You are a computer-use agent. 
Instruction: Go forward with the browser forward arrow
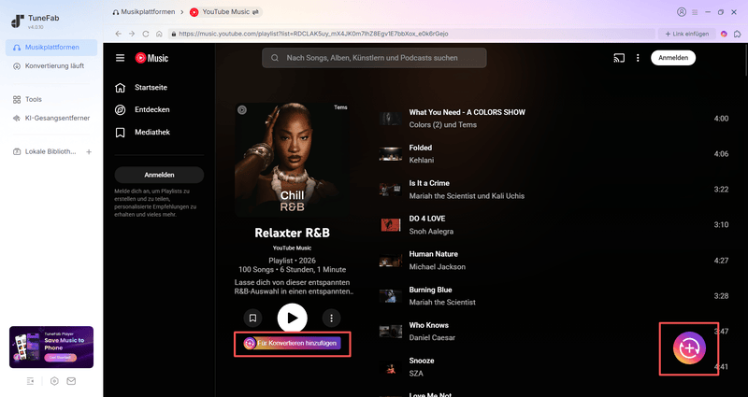(x=132, y=34)
